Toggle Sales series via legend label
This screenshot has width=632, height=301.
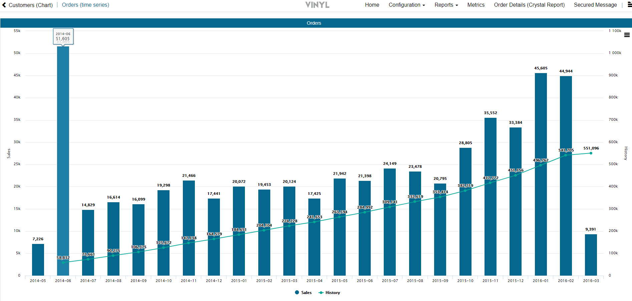click(x=306, y=293)
